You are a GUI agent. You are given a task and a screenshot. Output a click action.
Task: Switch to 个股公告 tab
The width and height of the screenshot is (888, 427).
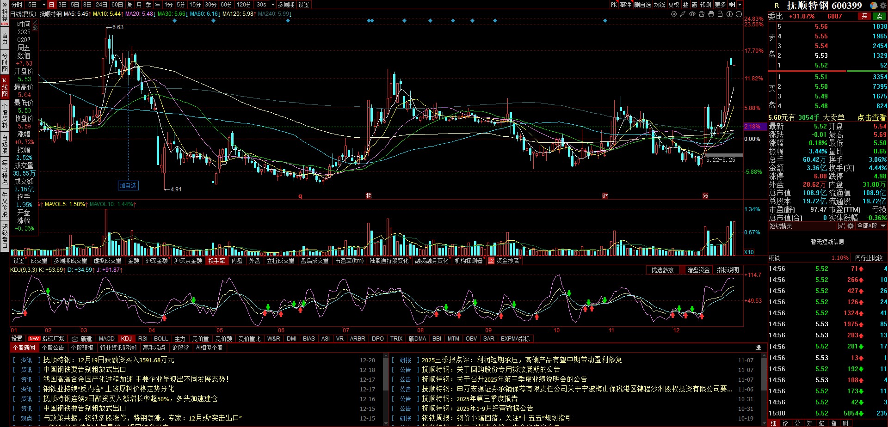(53, 348)
